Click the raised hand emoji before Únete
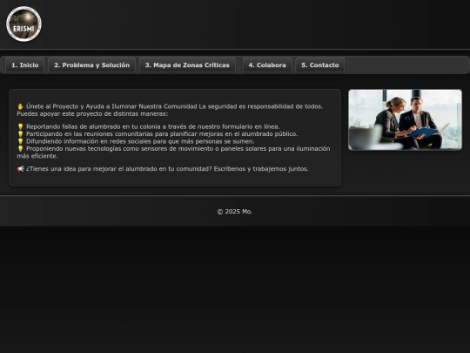 pos(20,106)
